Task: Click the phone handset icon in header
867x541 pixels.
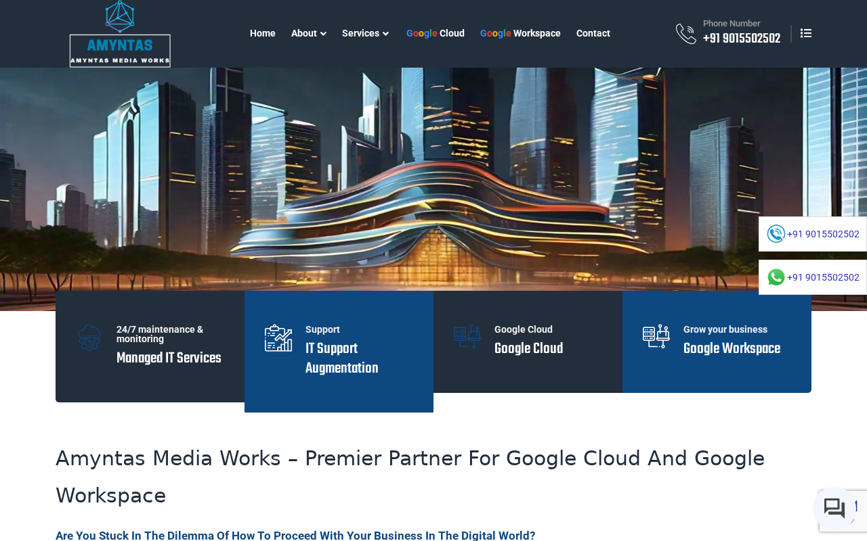Action: (x=686, y=34)
